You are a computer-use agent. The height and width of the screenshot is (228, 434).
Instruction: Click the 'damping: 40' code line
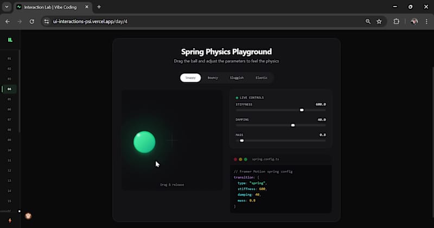[249, 195]
